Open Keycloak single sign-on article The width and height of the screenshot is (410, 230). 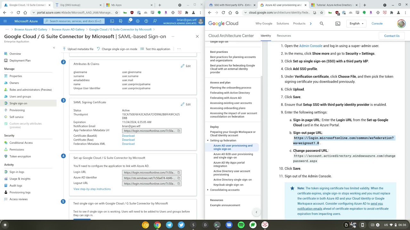[228, 185]
